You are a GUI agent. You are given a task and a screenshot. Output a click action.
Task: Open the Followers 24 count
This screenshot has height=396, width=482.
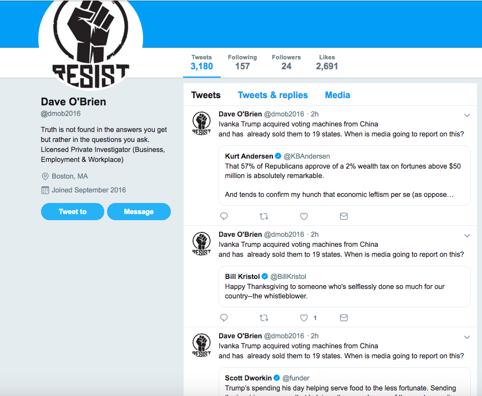click(286, 63)
